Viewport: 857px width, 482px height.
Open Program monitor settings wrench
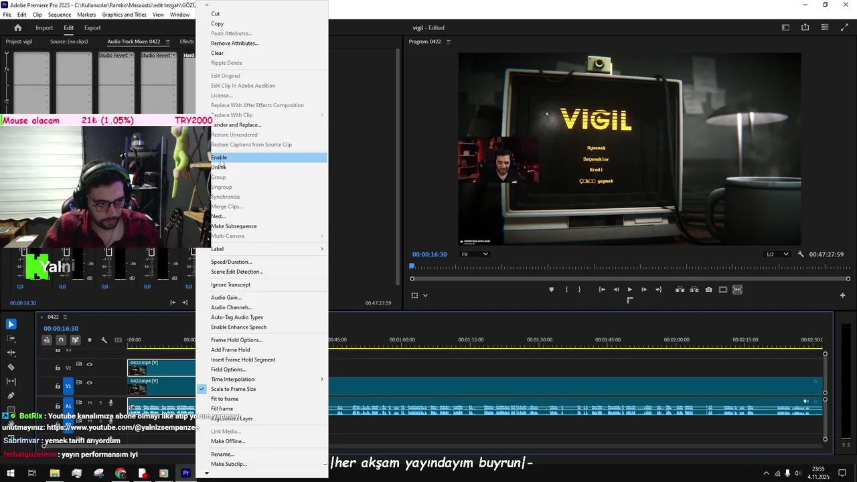point(801,254)
